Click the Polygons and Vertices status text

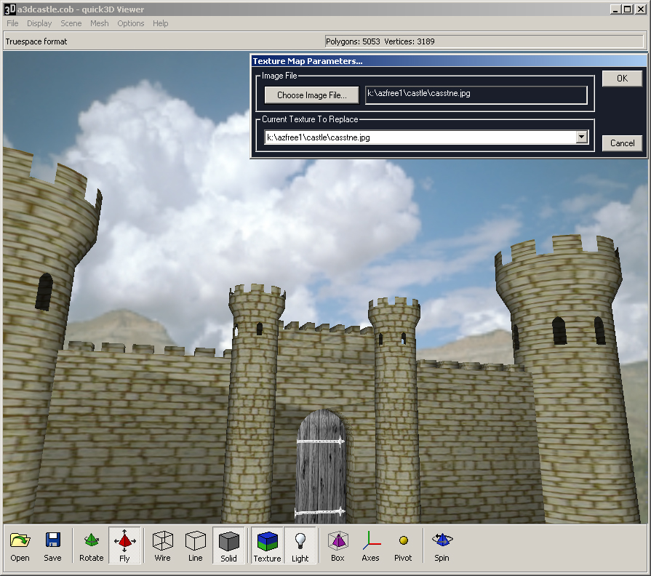pyautogui.click(x=380, y=41)
